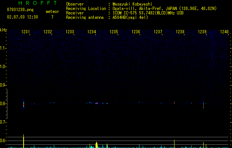Select the observer name Masayuki Kobayashi

132,4
